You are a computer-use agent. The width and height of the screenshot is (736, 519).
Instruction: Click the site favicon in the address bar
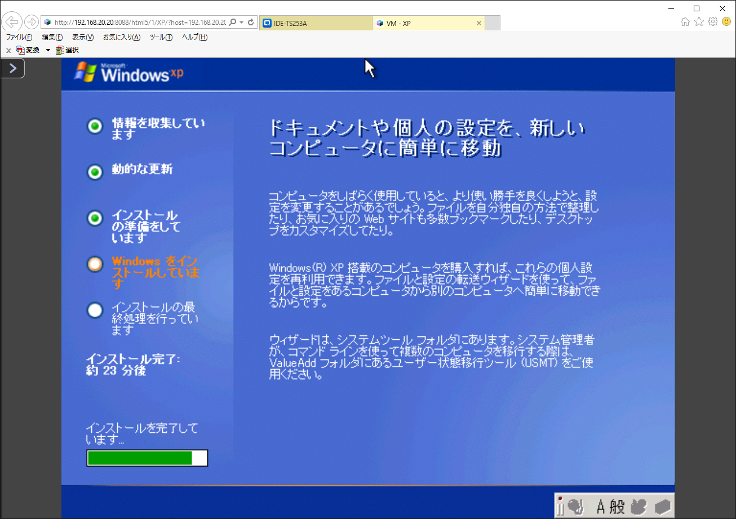[x=48, y=23]
